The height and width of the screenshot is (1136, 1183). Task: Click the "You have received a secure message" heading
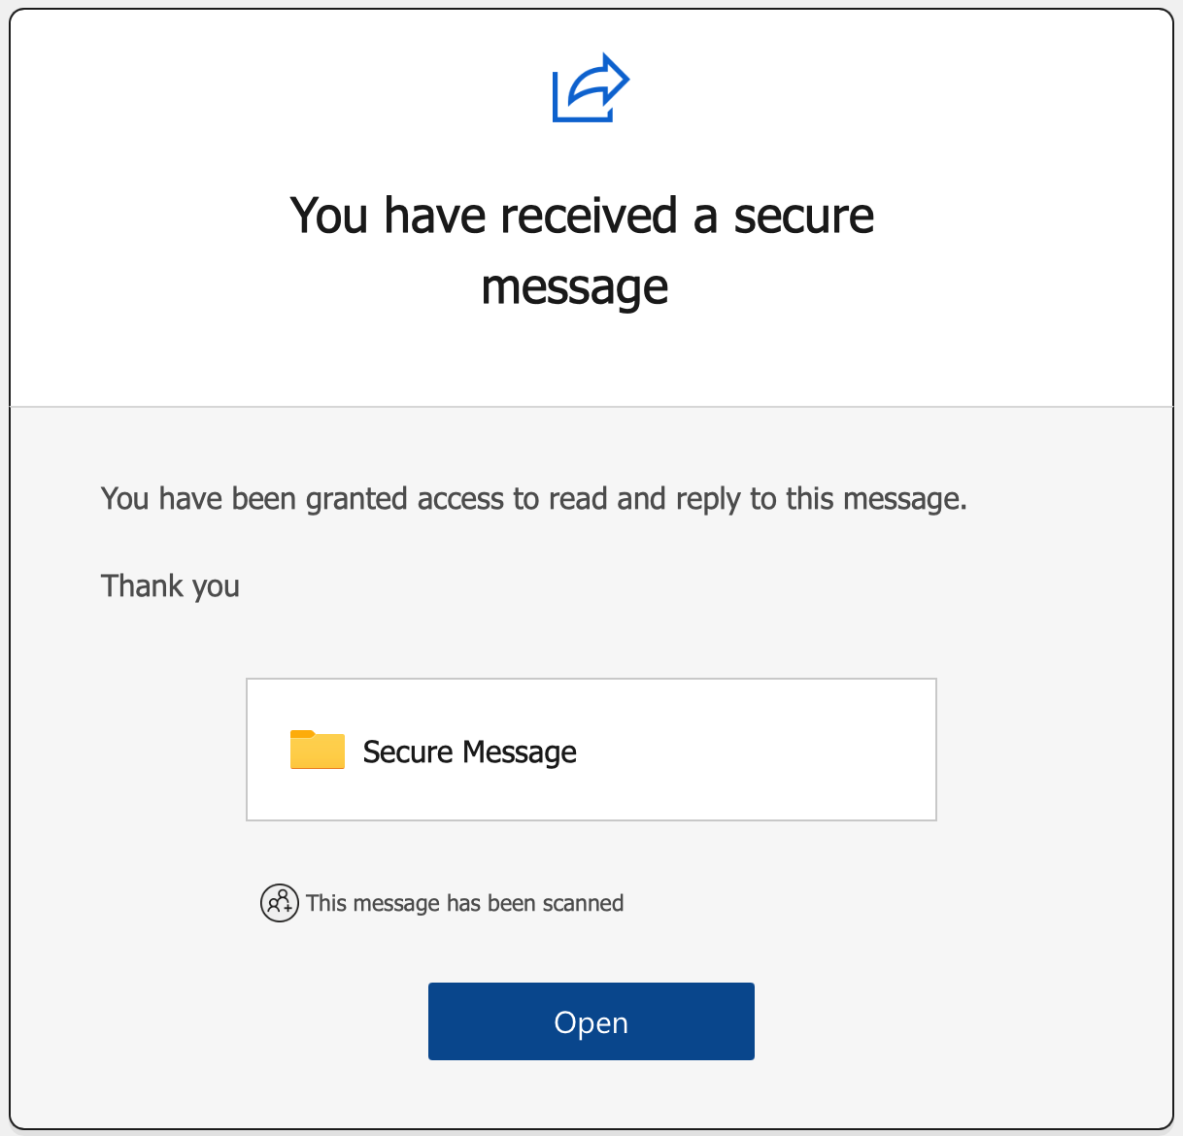[x=581, y=251]
